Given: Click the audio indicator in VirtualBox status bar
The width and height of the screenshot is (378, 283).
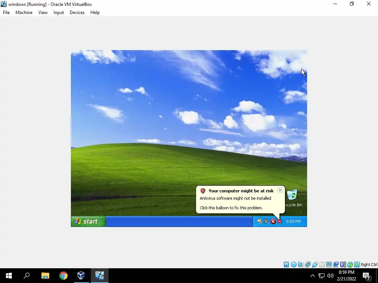Looking at the screenshot, I should (300, 265).
